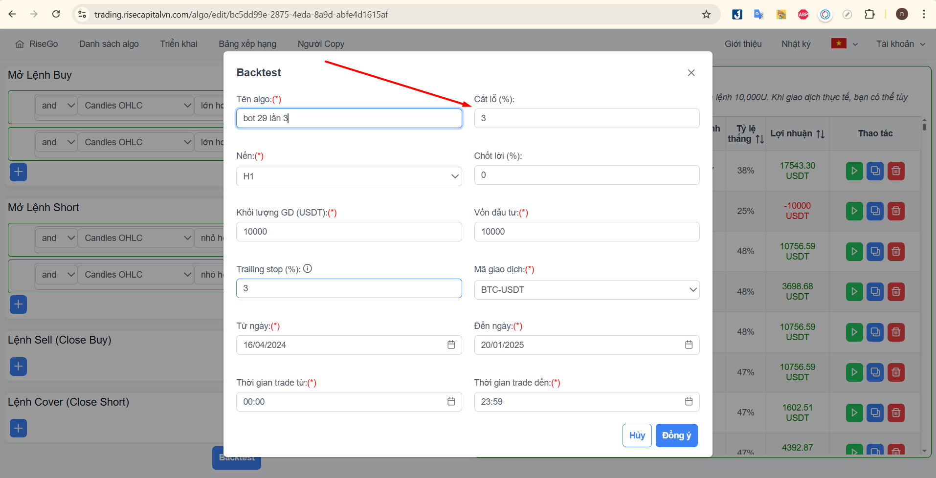This screenshot has height=478, width=936.
Task: Run the 3698.68 USDT row play icon
Action: [x=854, y=292]
